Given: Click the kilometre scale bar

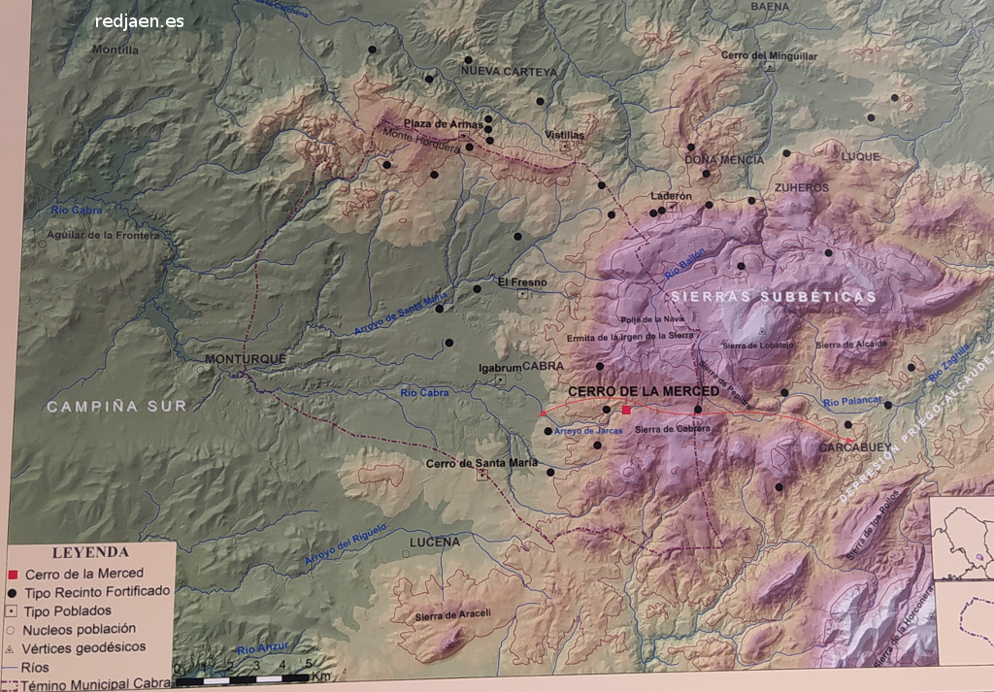Looking at the screenshot, I should coord(254,679).
